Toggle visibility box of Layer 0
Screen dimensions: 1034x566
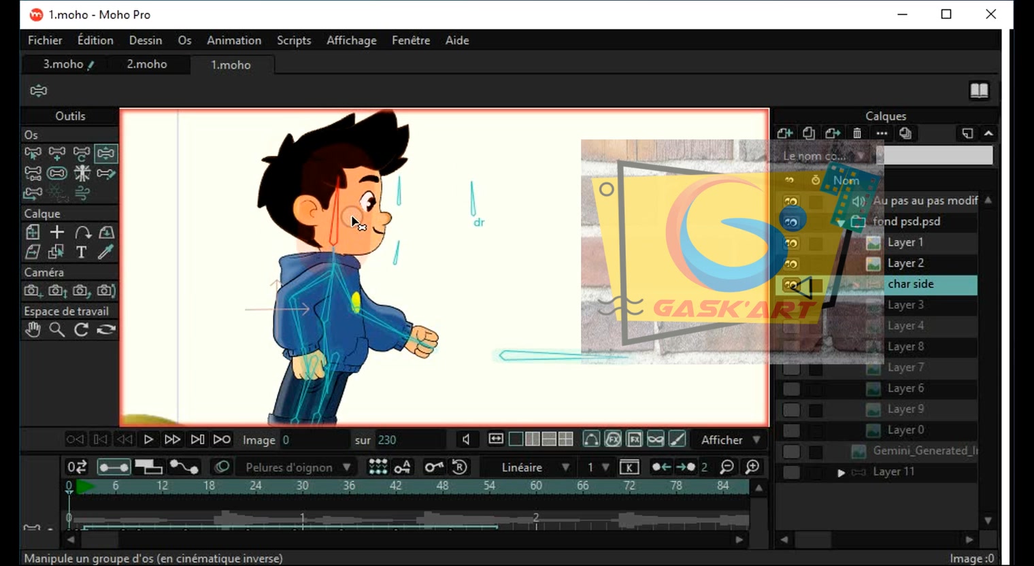791,431
